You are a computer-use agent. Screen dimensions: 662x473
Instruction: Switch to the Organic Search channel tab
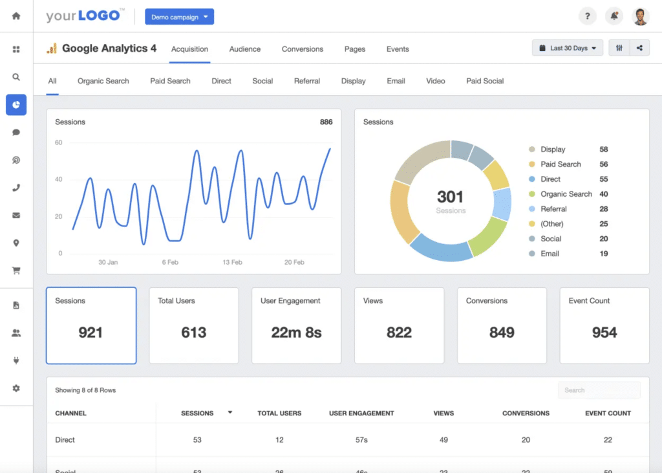[103, 80]
